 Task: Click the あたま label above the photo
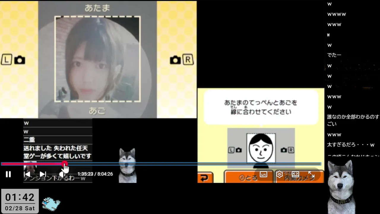tap(97, 8)
